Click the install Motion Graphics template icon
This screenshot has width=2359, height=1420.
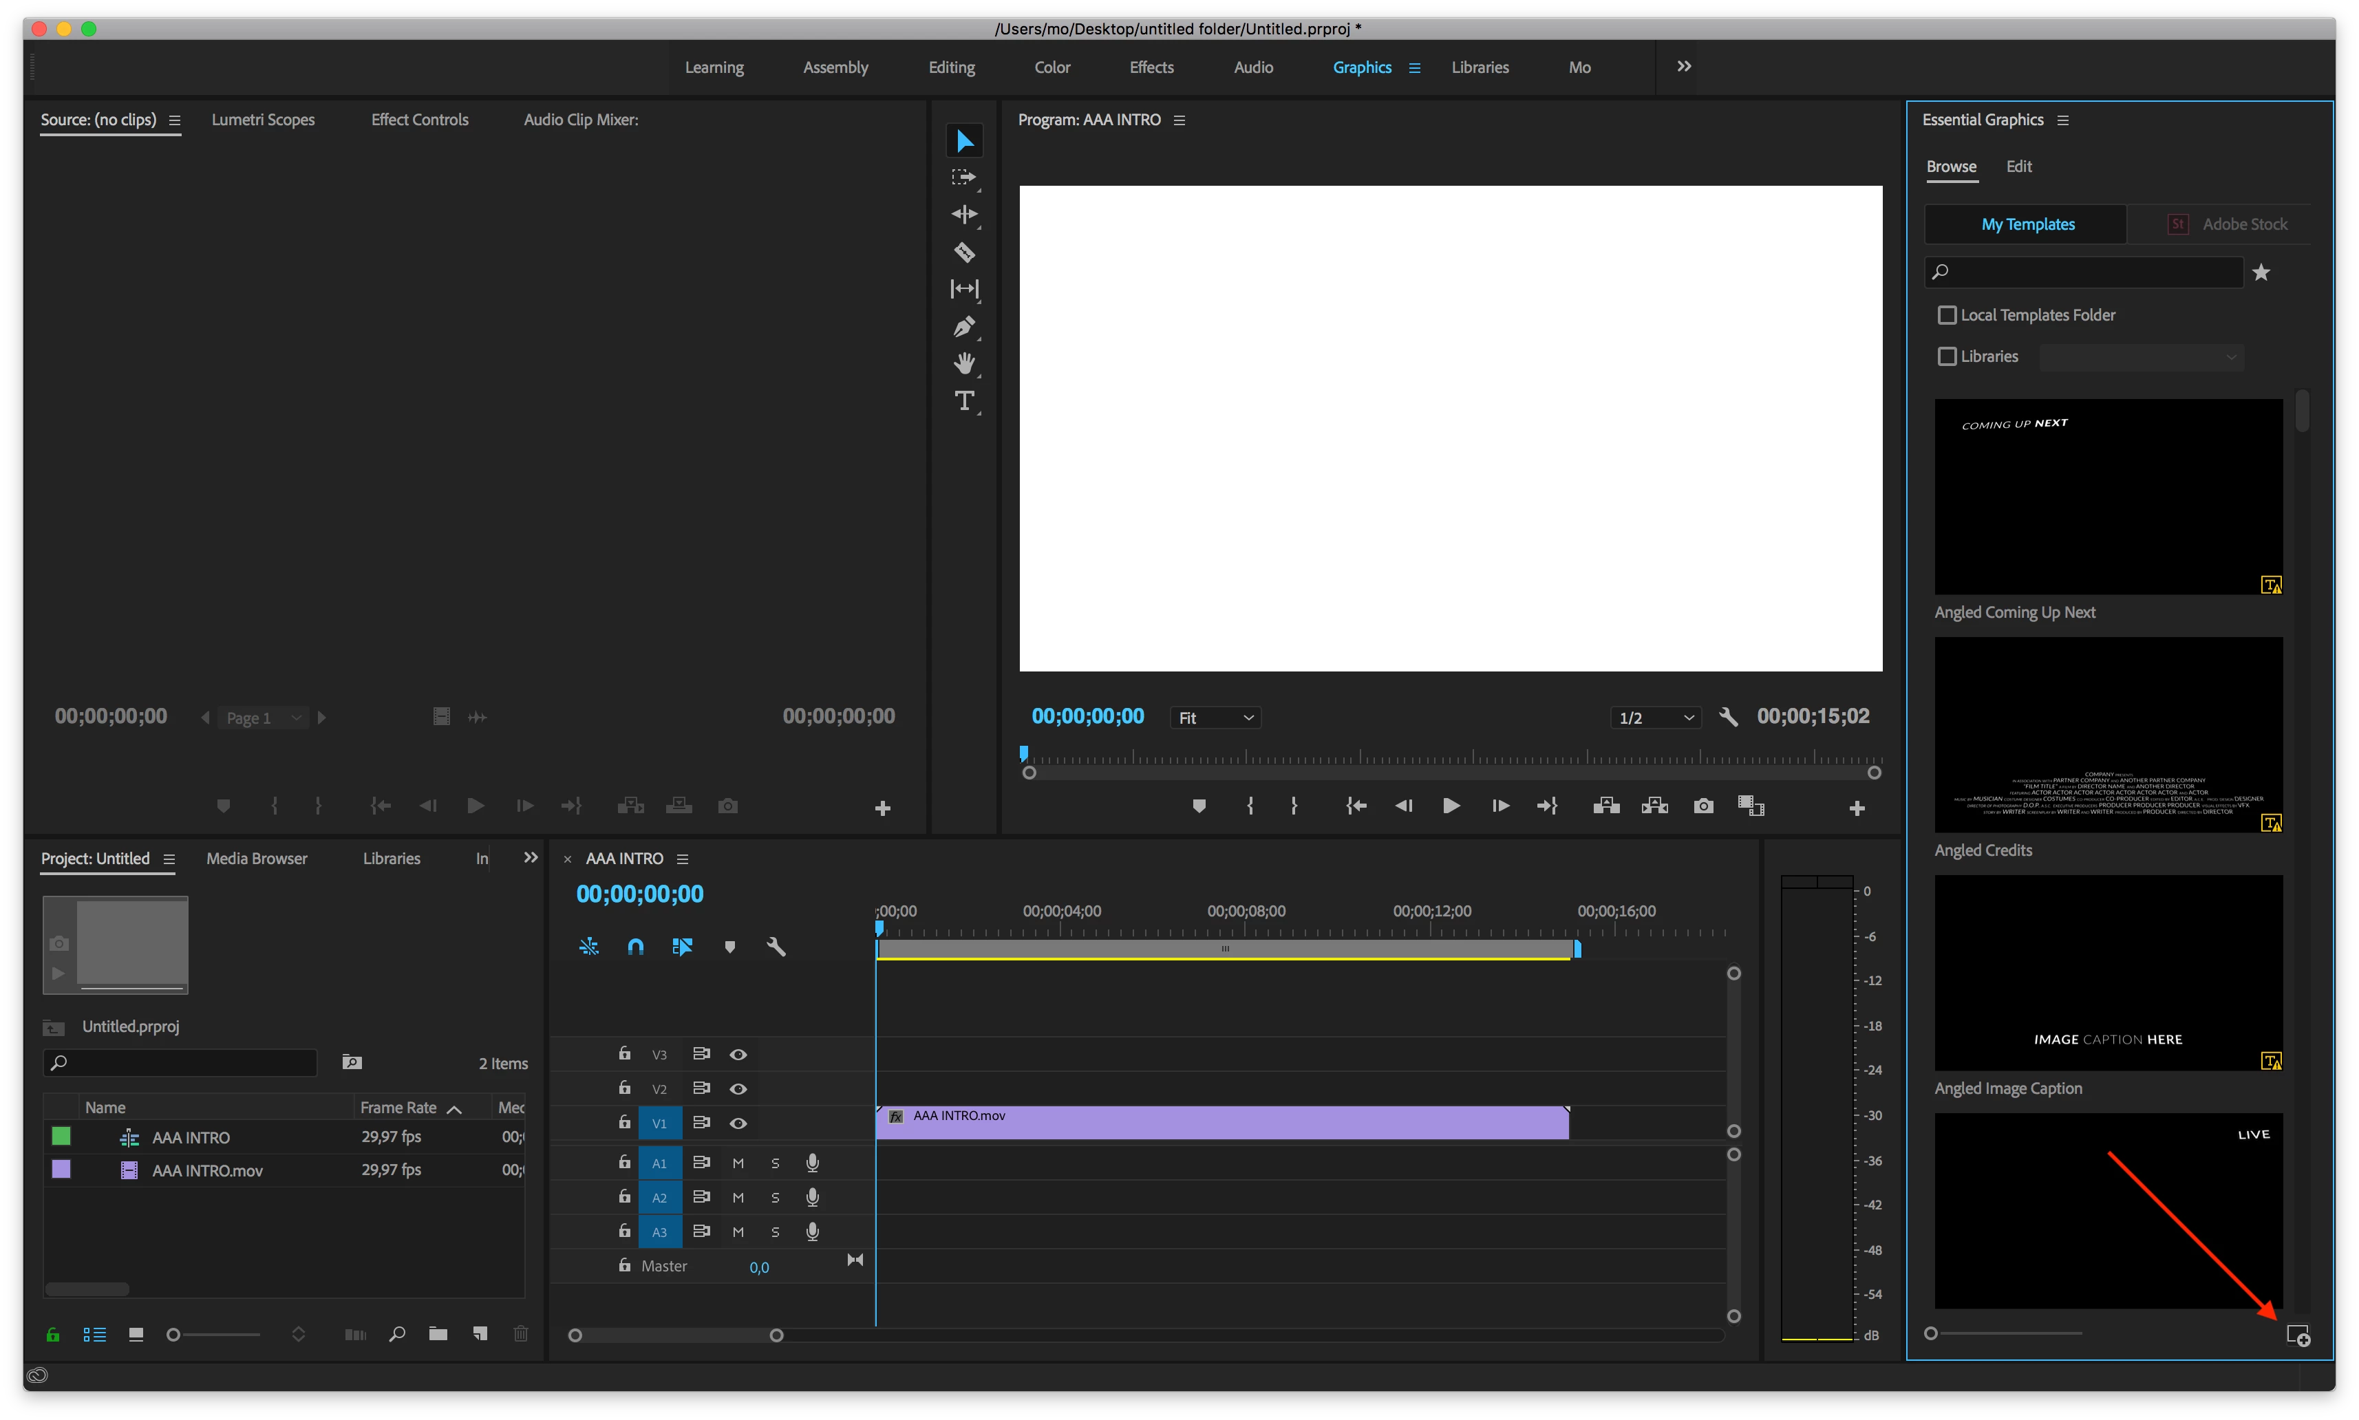[x=2297, y=1335]
